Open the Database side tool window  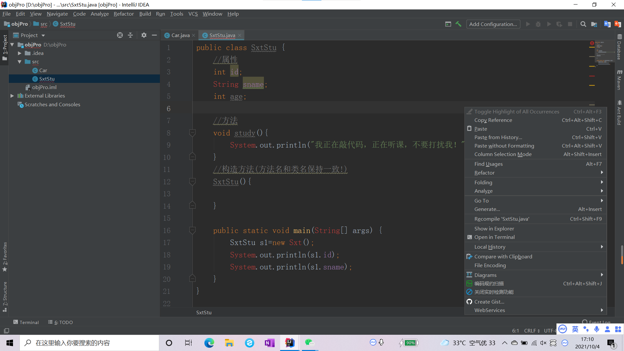tap(619, 47)
